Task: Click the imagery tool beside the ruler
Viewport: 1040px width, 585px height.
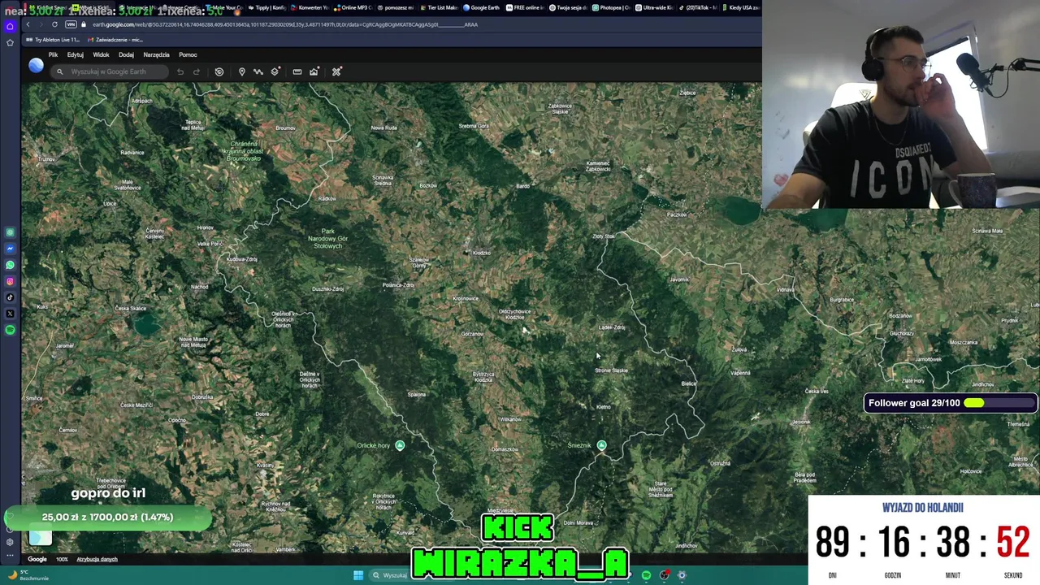Action: [314, 71]
